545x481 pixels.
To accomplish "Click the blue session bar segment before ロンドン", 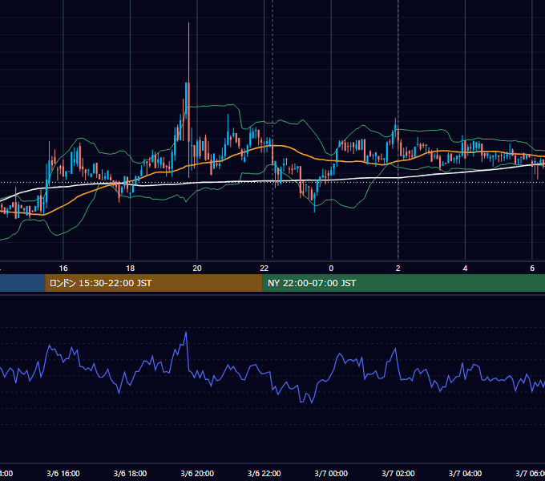I will 22,283.
